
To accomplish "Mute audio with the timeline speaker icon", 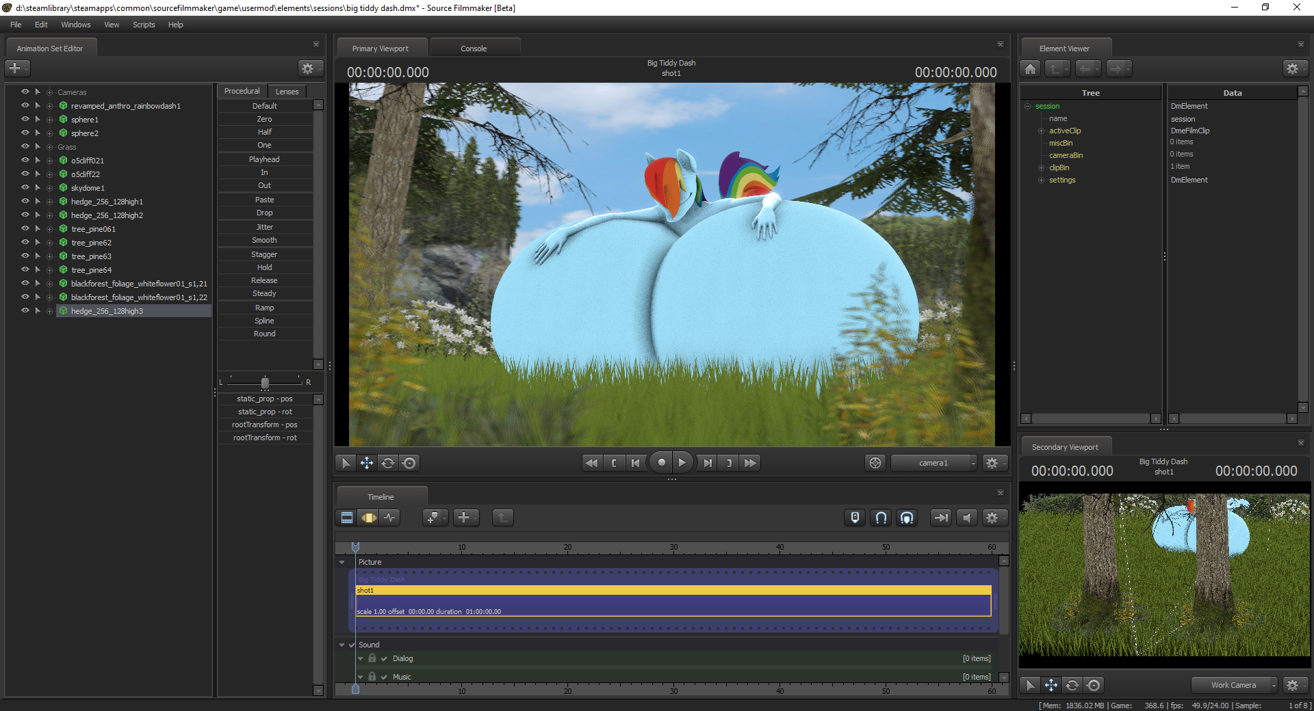I will pyautogui.click(x=967, y=518).
